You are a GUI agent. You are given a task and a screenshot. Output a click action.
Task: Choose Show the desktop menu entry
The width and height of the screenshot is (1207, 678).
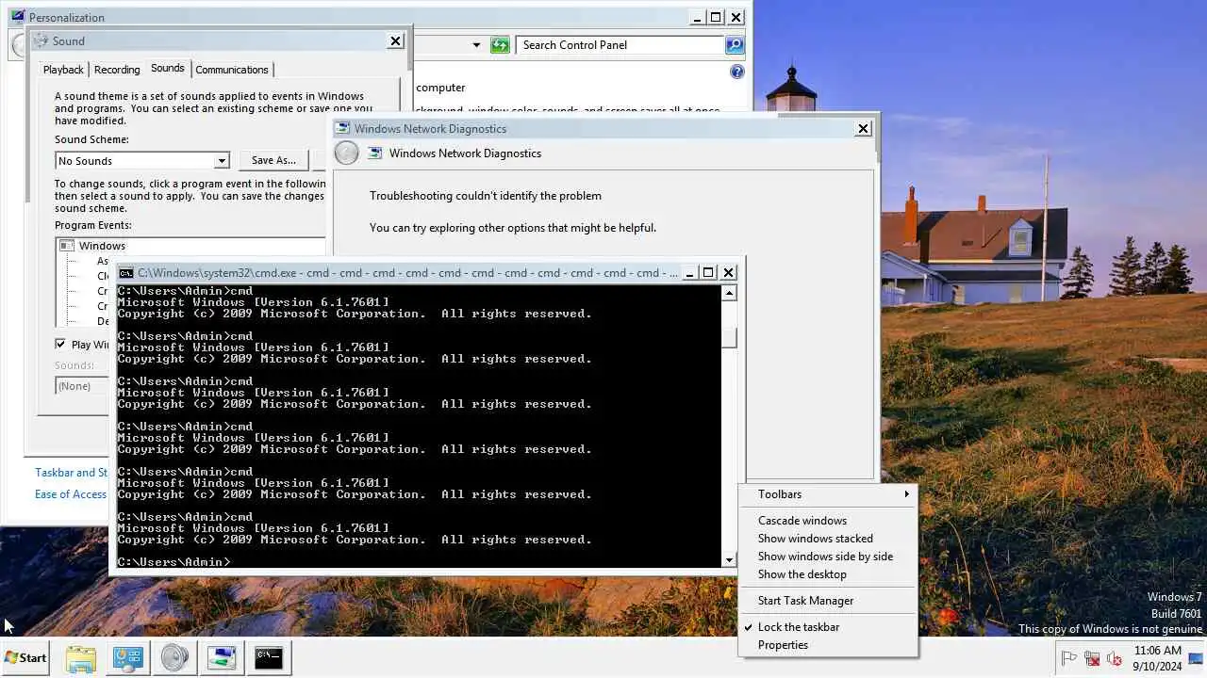827,574
